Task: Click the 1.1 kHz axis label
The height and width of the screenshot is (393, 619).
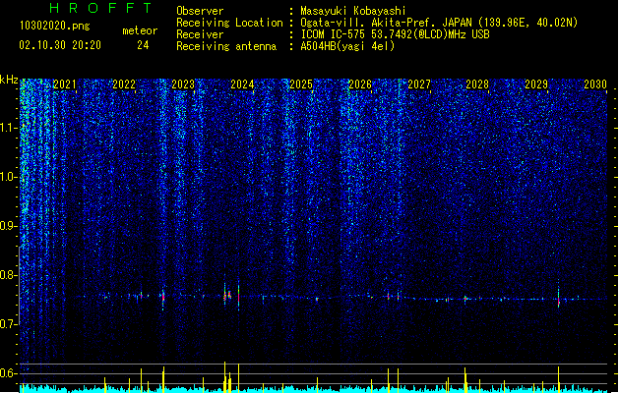Action: pyautogui.click(x=8, y=128)
